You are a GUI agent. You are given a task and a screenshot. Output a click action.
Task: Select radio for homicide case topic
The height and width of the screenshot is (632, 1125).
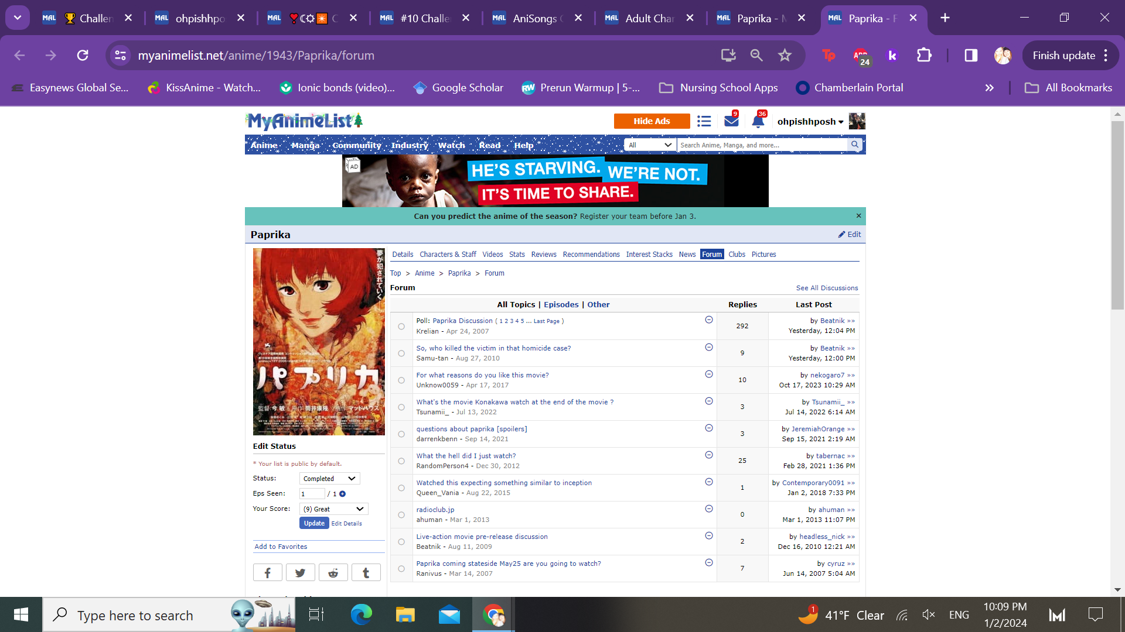pos(401,353)
